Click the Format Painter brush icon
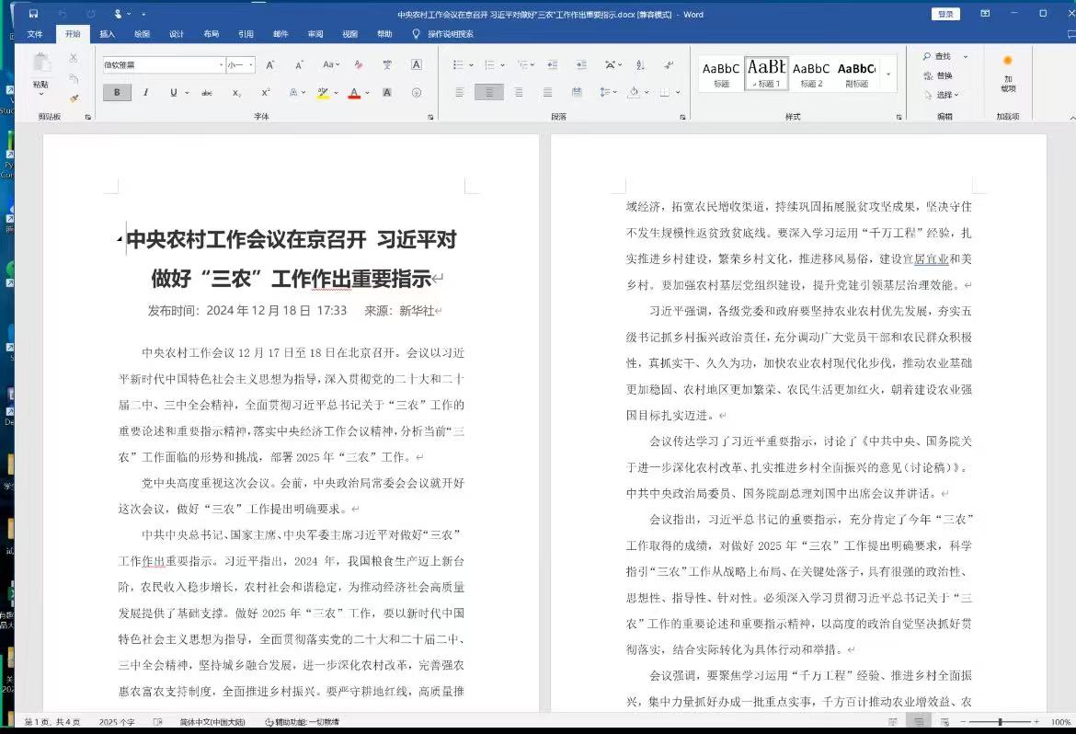 (x=74, y=97)
